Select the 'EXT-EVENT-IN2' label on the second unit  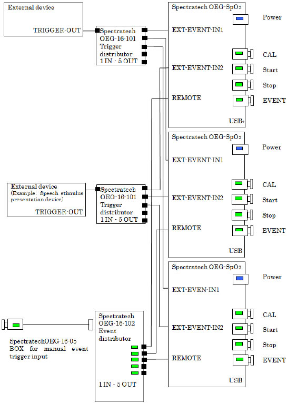click(x=197, y=198)
